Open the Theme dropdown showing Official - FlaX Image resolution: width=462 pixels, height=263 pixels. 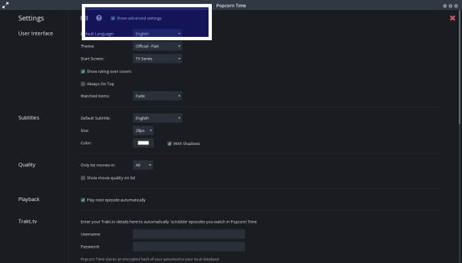coord(157,46)
